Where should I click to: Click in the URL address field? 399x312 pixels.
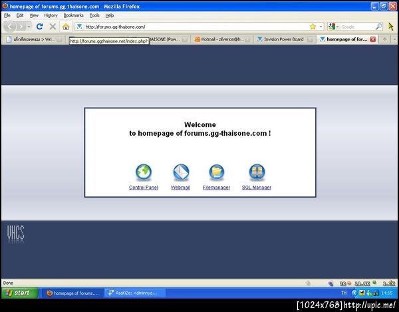pos(196,27)
